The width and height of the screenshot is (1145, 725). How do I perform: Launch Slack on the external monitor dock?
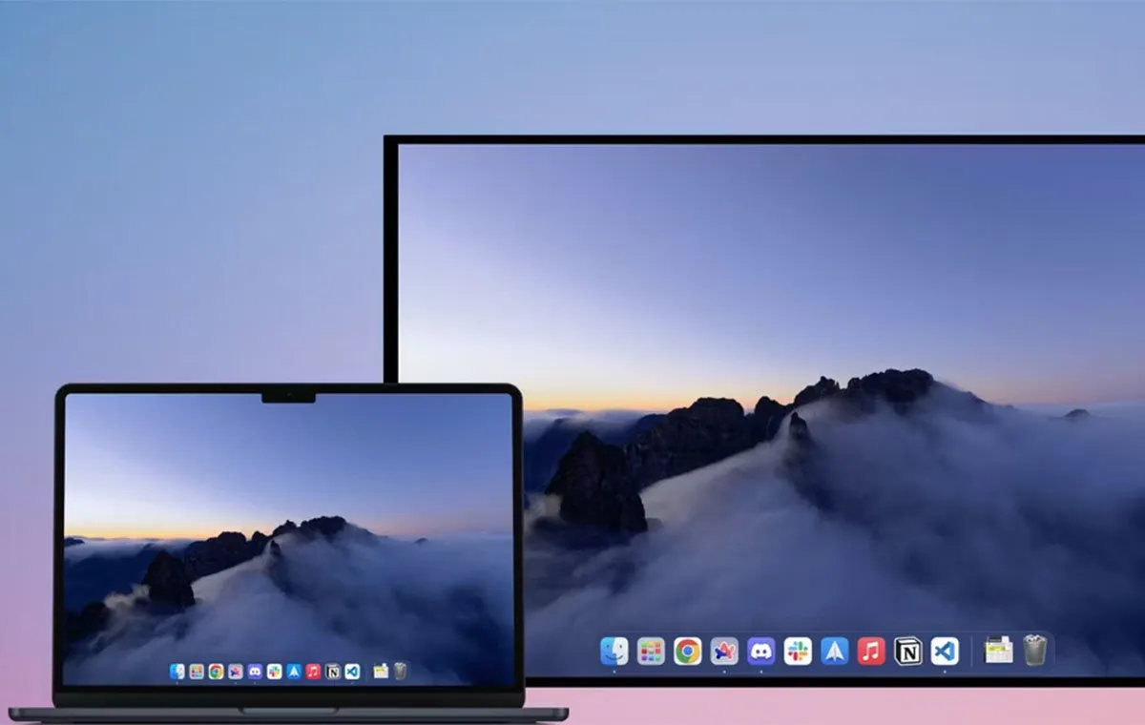(798, 652)
